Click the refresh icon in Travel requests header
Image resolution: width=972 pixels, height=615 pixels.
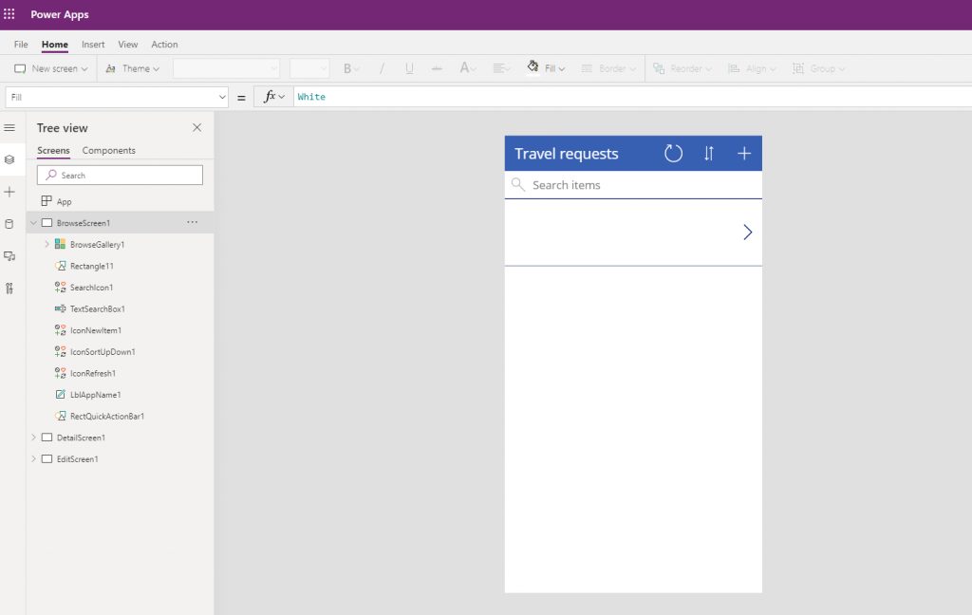point(673,153)
